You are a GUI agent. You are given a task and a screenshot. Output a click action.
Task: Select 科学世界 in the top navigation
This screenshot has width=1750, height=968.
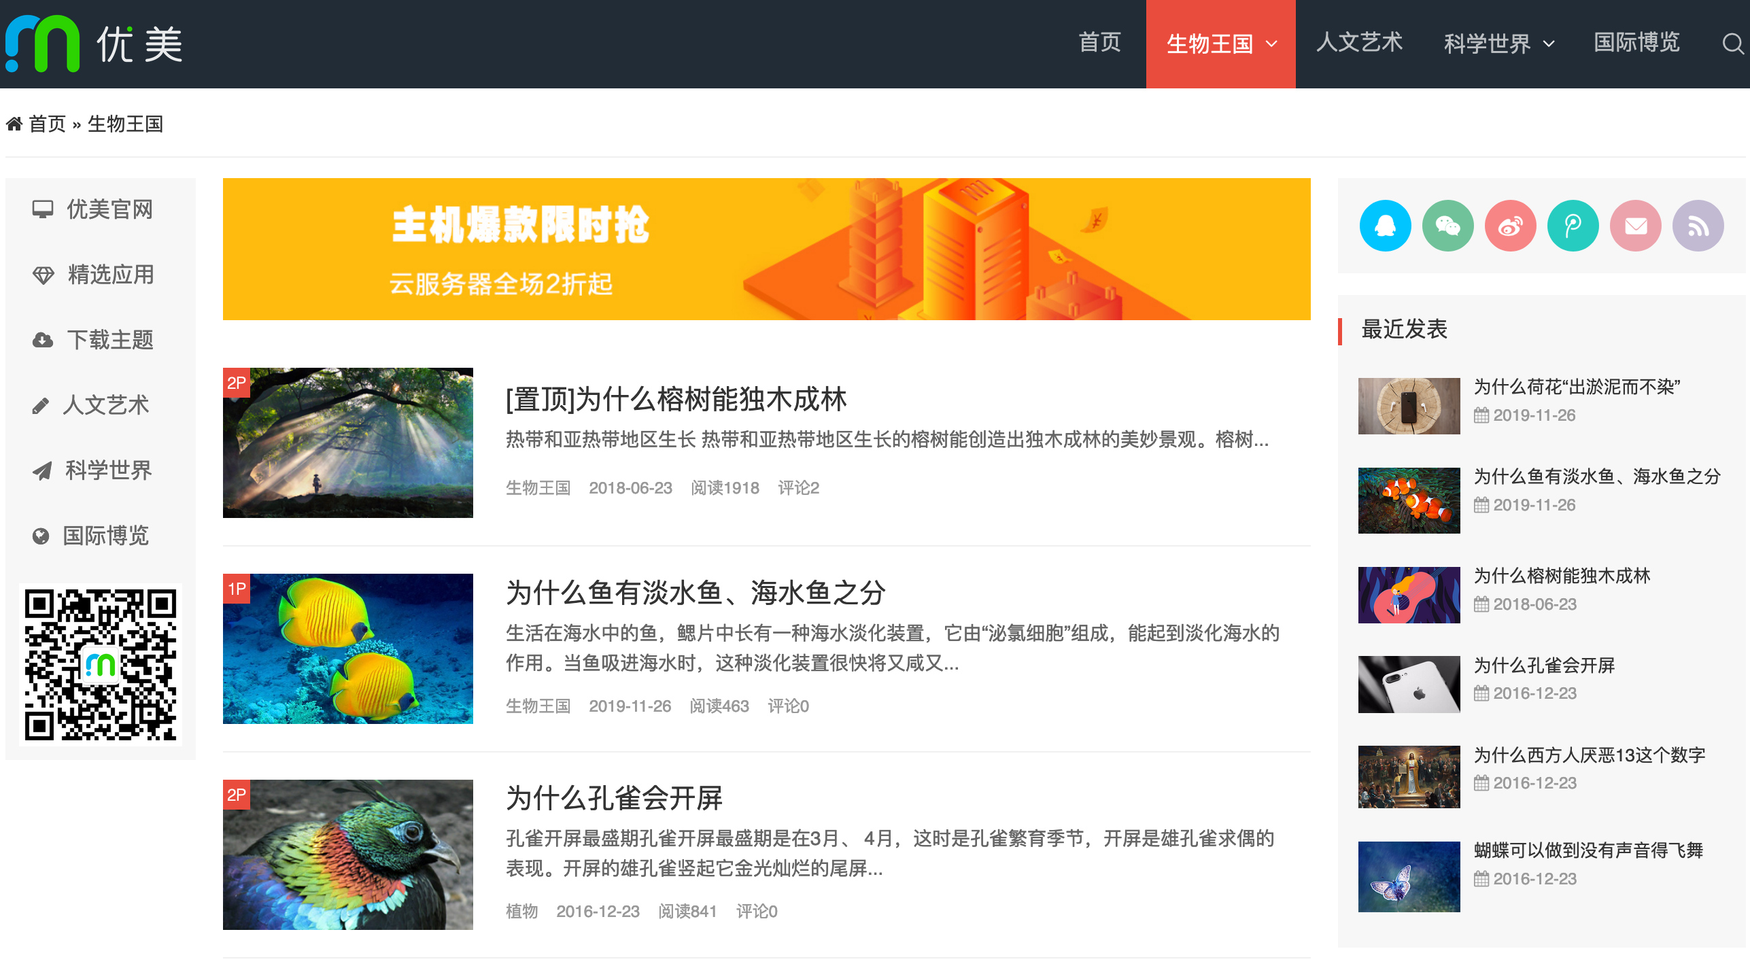pyautogui.click(x=1487, y=44)
